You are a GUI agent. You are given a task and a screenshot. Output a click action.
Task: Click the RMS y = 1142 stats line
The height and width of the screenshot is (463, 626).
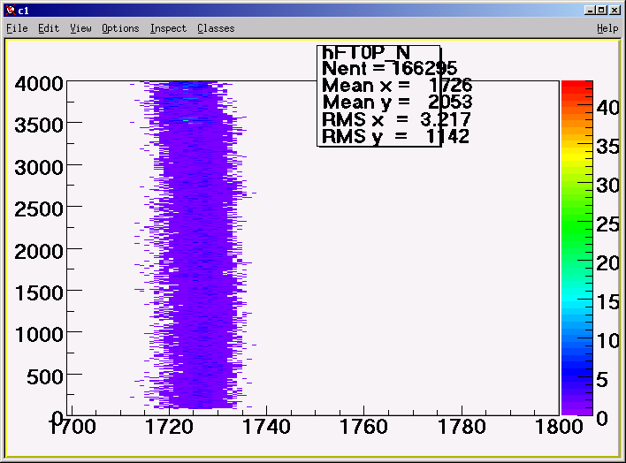[x=395, y=136]
